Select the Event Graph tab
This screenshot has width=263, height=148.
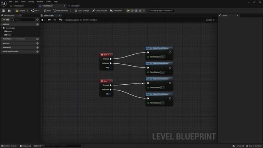48,16
